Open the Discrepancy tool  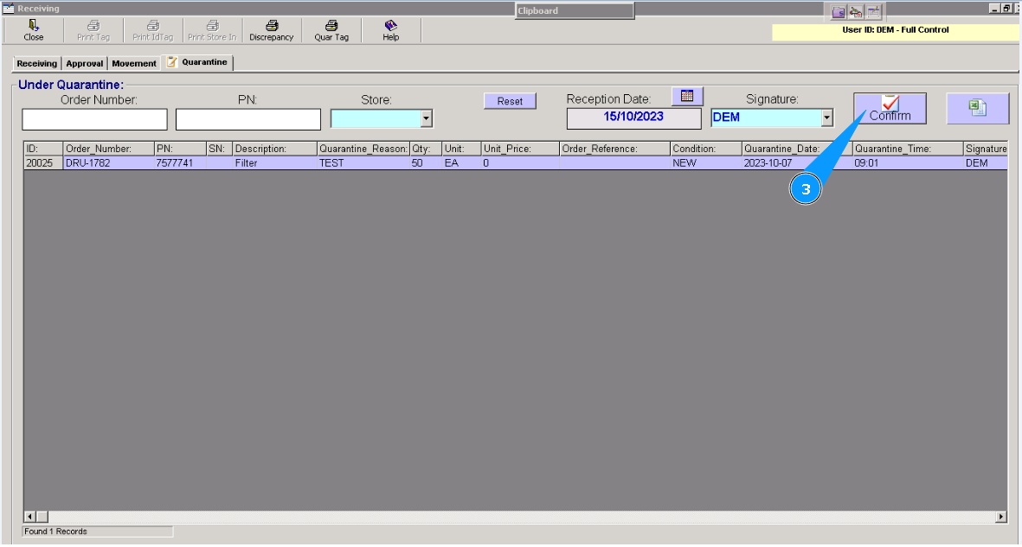click(271, 30)
